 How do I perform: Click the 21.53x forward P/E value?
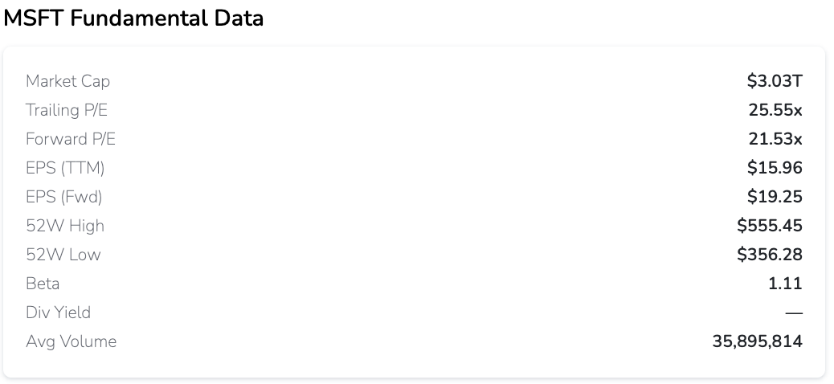click(775, 139)
